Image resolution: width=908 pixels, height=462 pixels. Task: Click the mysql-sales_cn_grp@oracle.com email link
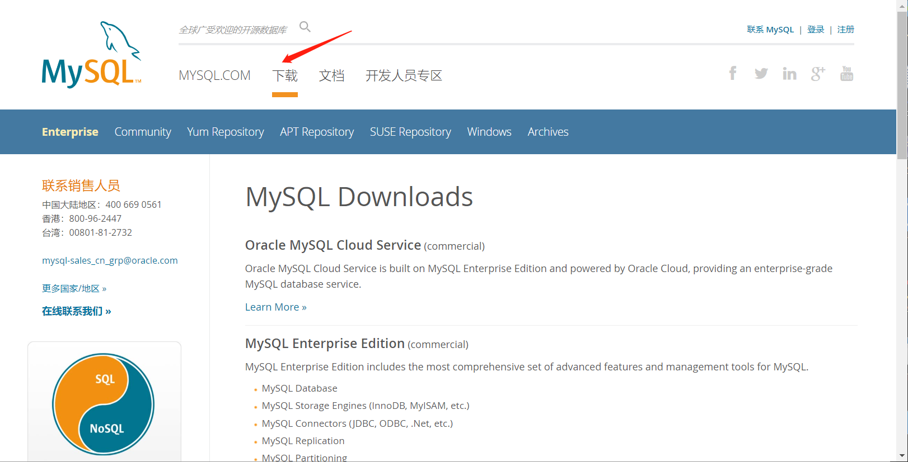[110, 260]
